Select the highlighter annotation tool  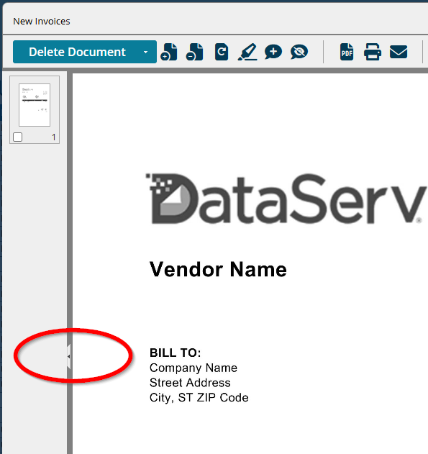pyautogui.click(x=247, y=52)
